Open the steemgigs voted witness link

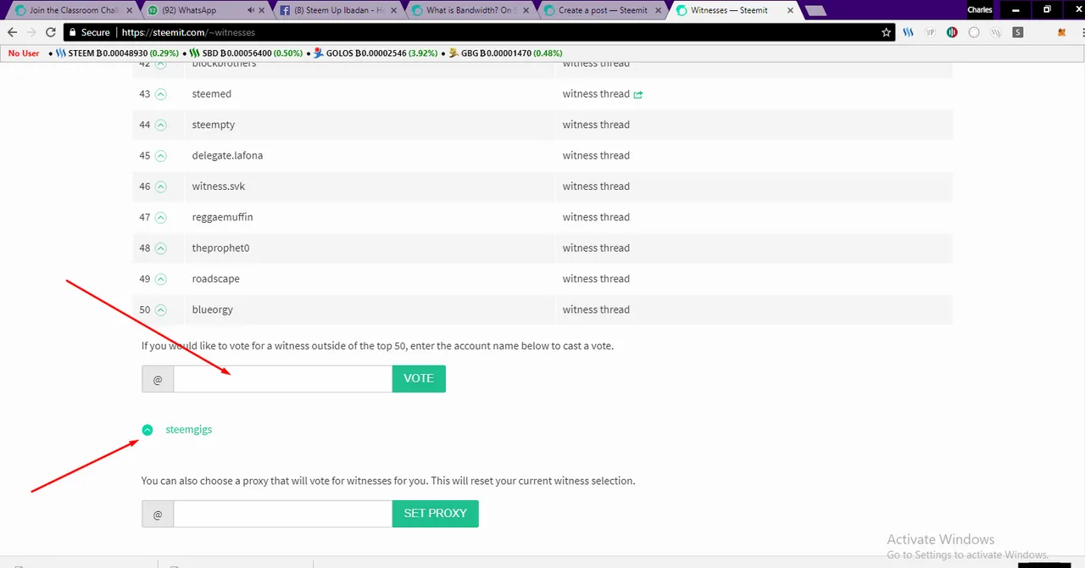coord(189,430)
